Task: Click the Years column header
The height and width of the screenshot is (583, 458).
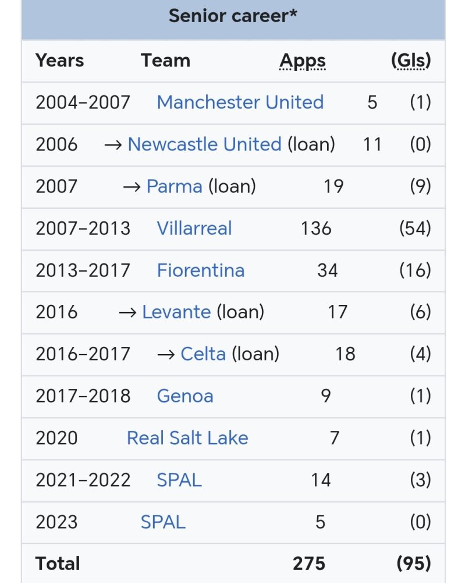Action: point(60,60)
